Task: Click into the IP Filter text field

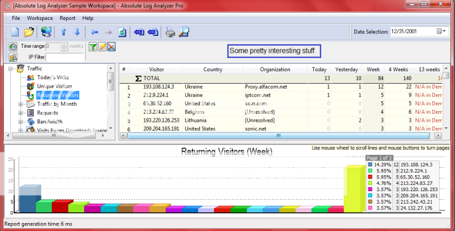Action: point(65,57)
